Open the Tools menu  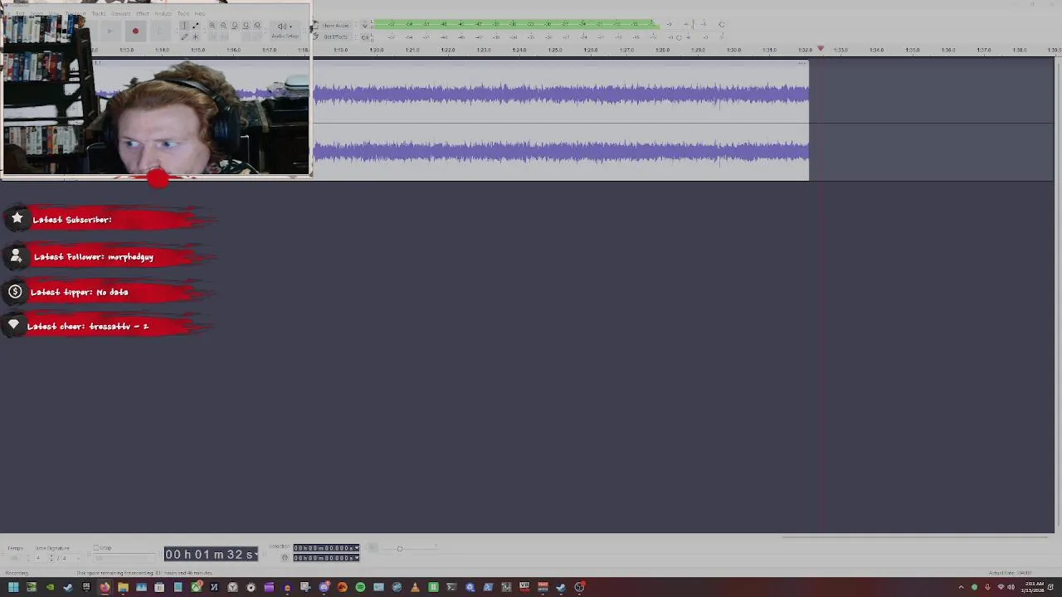pyautogui.click(x=183, y=13)
